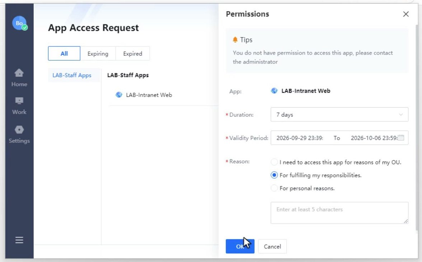Click the 'App Access Request' page title
This screenshot has width=422, height=262.
(x=93, y=28)
